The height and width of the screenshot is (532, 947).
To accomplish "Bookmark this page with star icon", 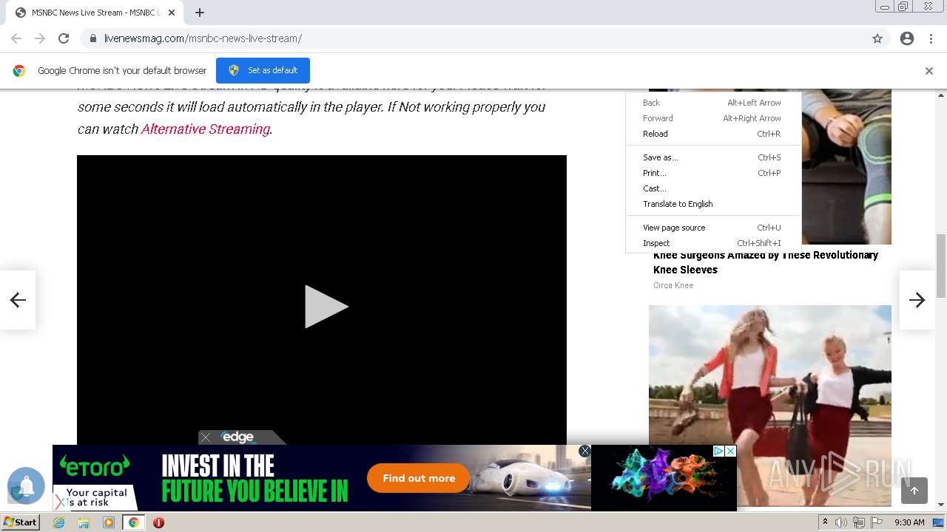I will tap(877, 38).
